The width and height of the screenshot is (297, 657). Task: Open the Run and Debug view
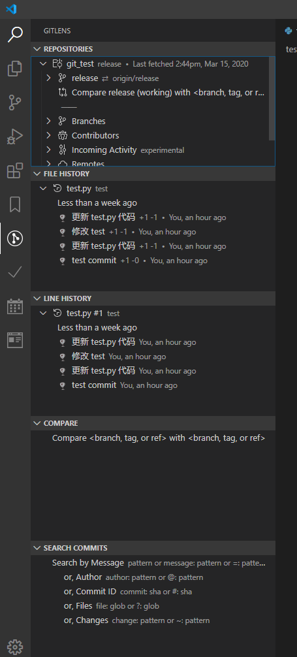point(15,136)
